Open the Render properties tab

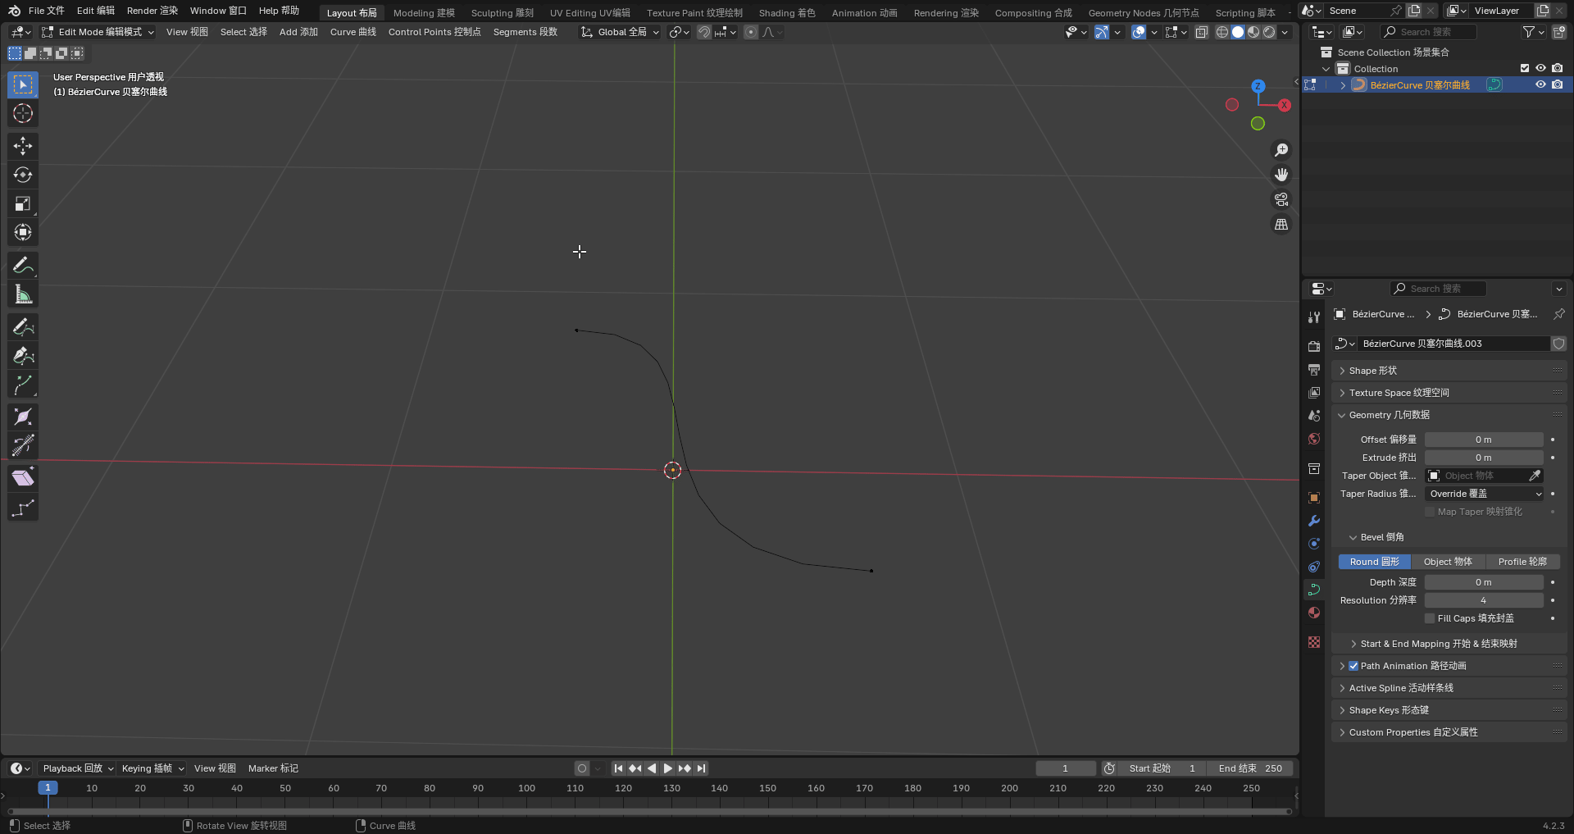(1314, 346)
